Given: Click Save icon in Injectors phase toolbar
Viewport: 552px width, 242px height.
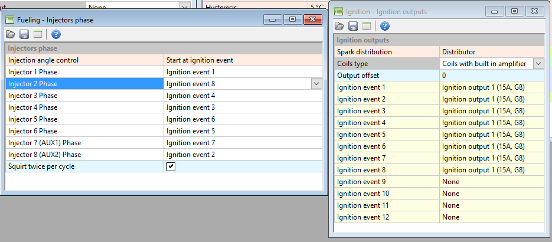Looking at the screenshot, I should tap(24, 34).
